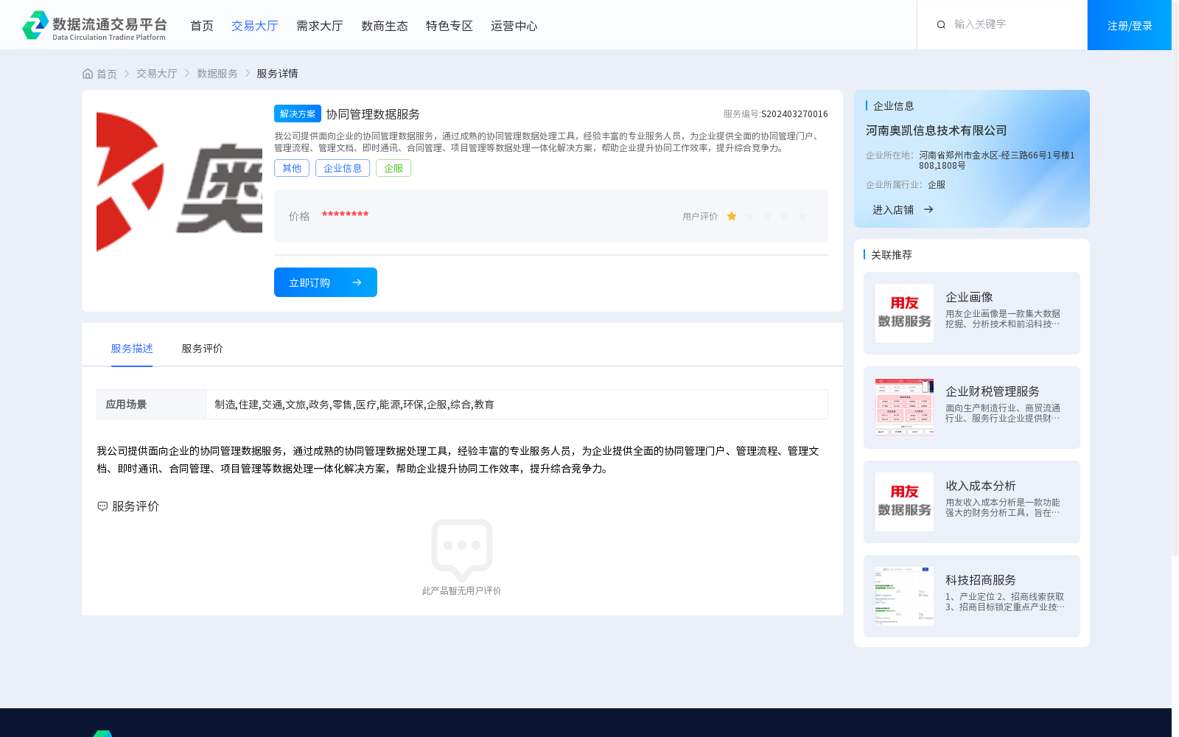
Task: Open 交易大厅 in top navigation
Action: [x=255, y=26]
